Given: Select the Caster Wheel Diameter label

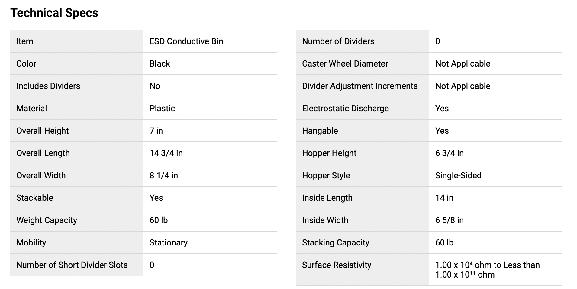Looking at the screenshot, I should 345,64.
